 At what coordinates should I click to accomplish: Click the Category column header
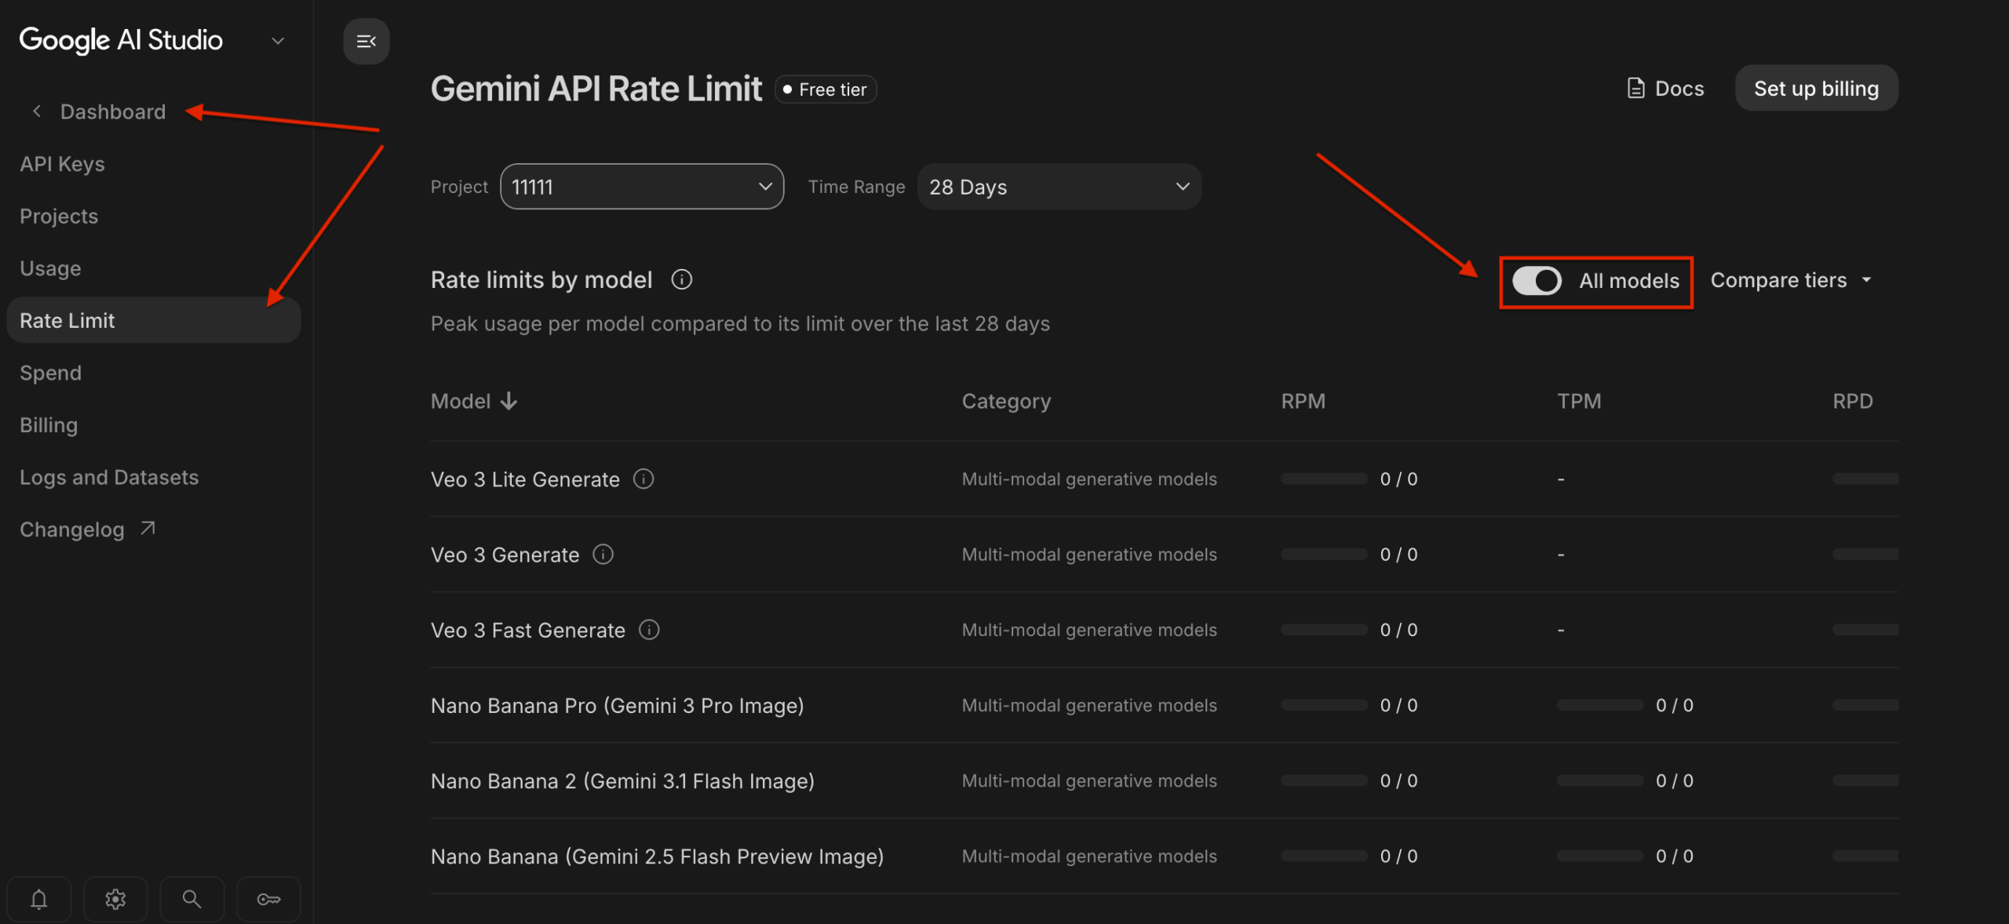coord(1006,402)
